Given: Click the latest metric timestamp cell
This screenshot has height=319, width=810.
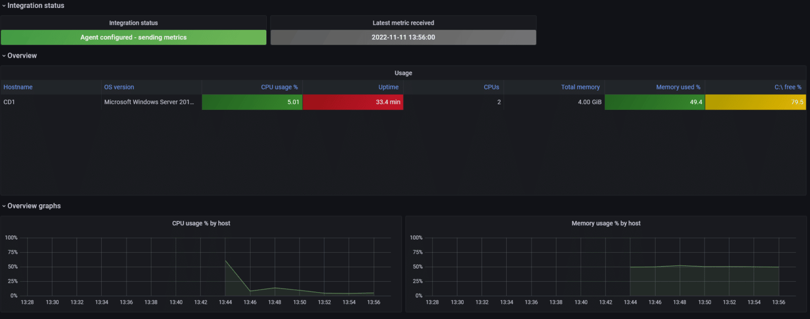Looking at the screenshot, I should click(x=403, y=37).
